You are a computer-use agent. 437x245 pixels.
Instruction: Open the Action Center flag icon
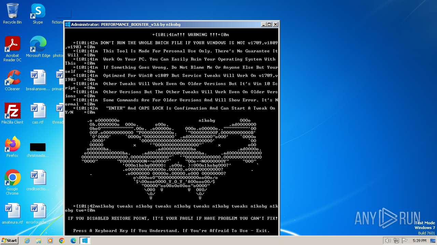[405, 241]
